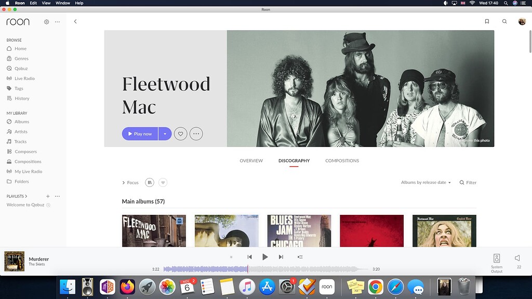Switch to the Compositions tab
Screen dimensions: 532x299
click(x=342, y=160)
